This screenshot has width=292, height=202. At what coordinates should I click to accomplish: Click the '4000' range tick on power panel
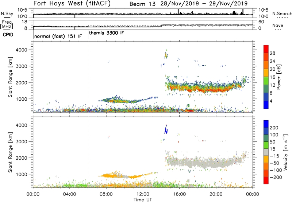(x=21, y=50)
